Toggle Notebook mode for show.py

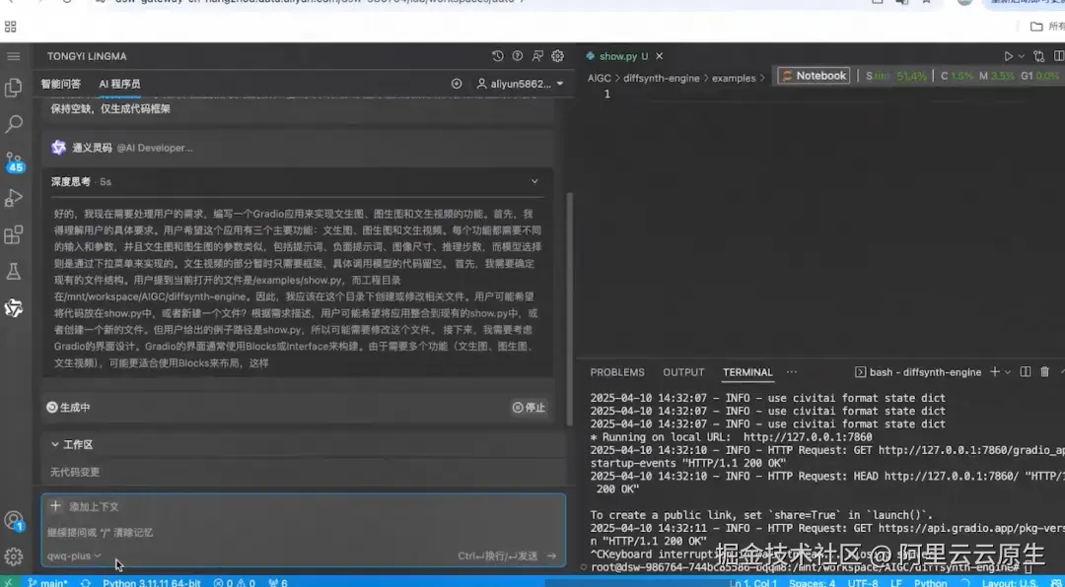click(x=813, y=75)
